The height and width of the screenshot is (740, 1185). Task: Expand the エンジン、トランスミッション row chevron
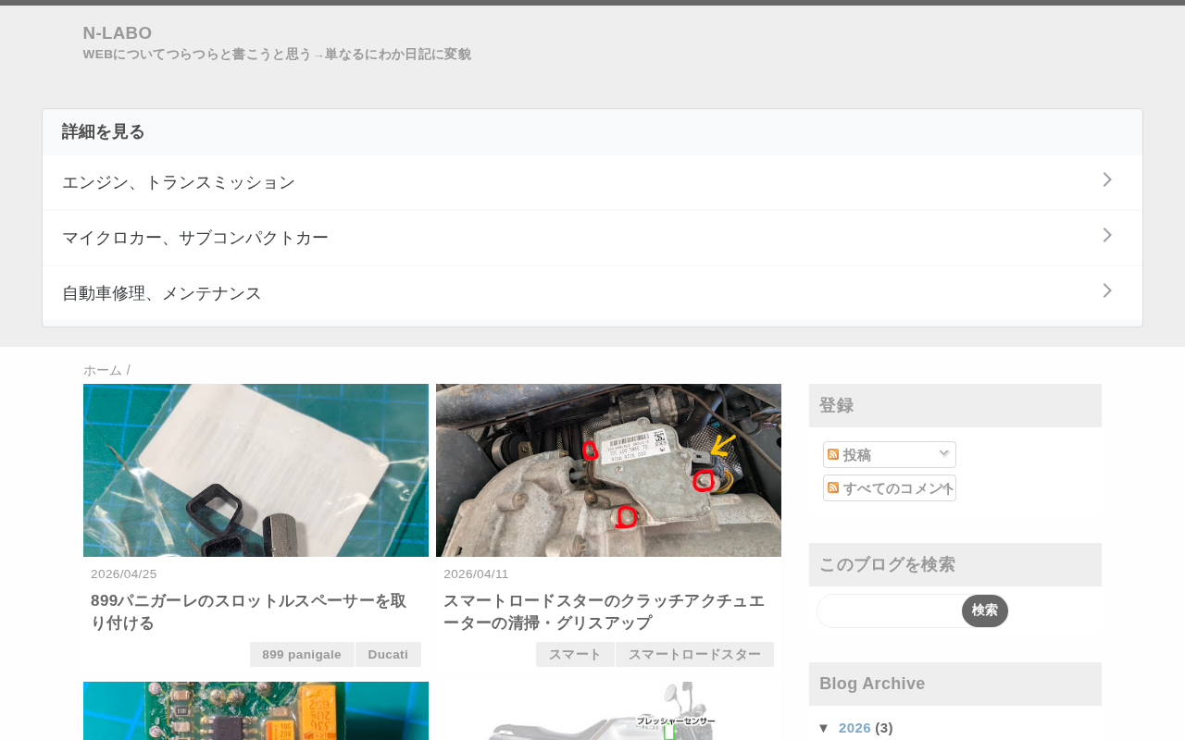pyautogui.click(x=1107, y=179)
